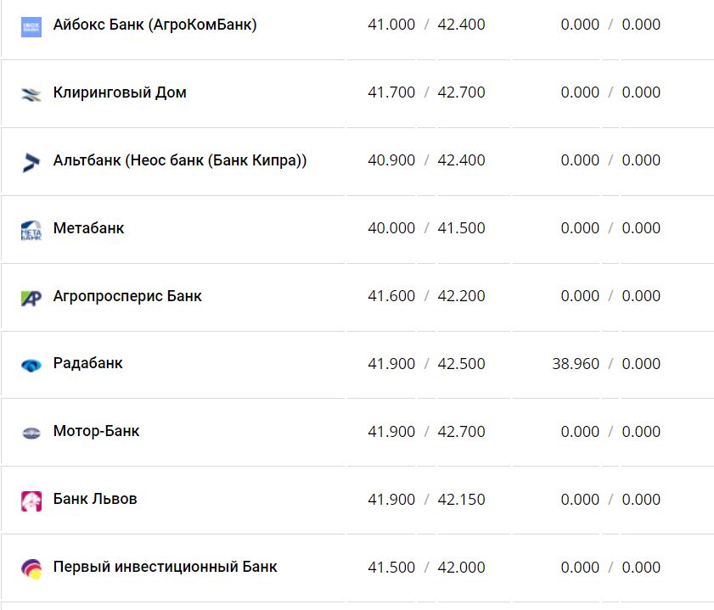Image resolution: width=714 pixels, height=610 pixels.
Task: Select the Радабанк bank name
Action: [87, 363]
